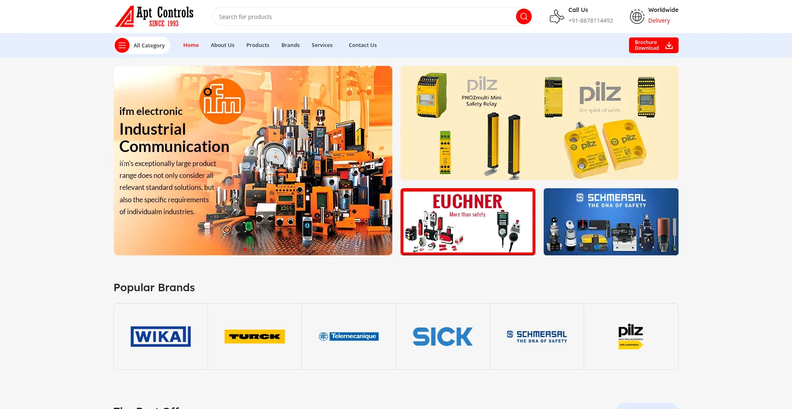Open the pilz safety relay banner
This screenshot has width=792, height=409.
(x=539, y=123)
